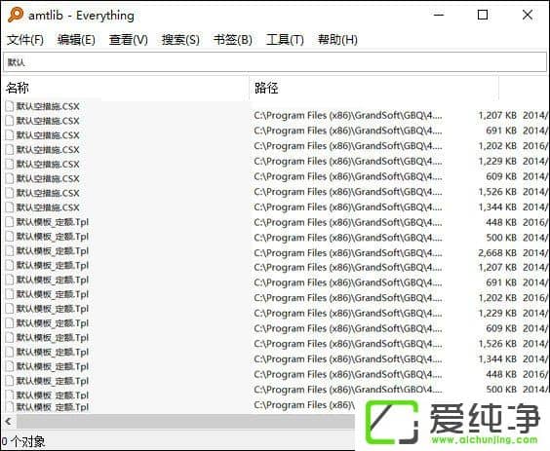Minimize the Everything window

point(439,15)
